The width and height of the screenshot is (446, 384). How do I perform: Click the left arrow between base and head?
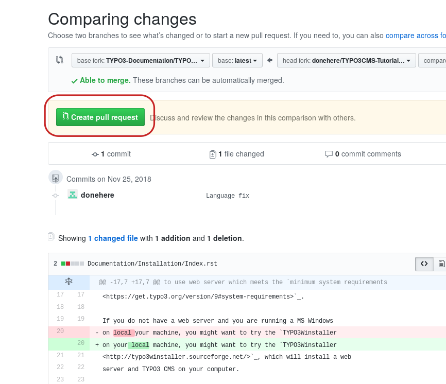click(x=270, y=60)
